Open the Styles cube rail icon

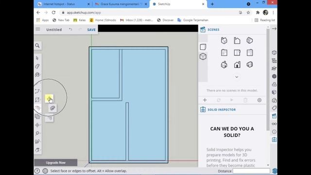(274, 92)
